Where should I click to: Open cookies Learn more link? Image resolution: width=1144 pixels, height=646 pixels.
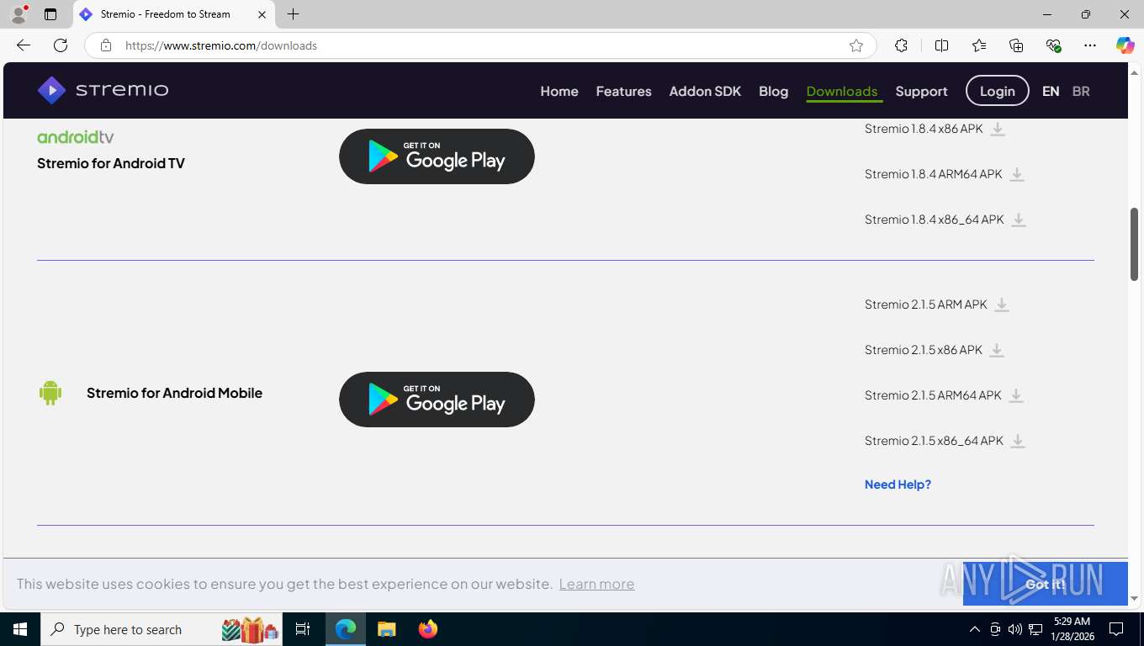[x=596, y=584]
